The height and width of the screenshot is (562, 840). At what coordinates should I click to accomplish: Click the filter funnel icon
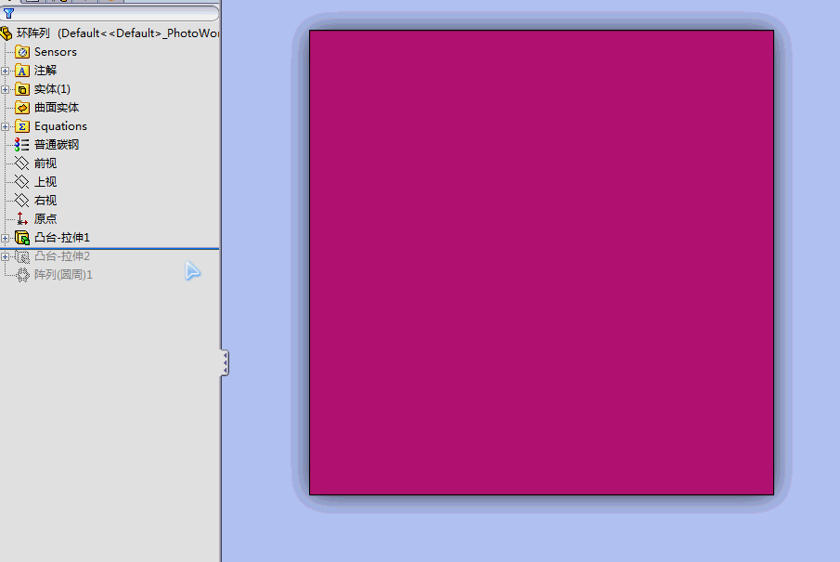[8, 13]
